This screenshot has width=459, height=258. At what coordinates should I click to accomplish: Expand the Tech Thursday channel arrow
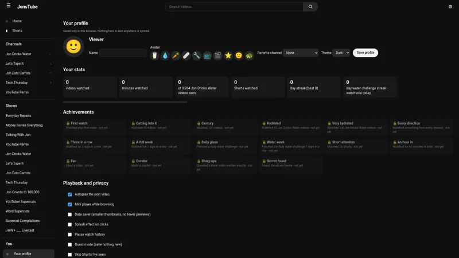click(x=50, y=83)
